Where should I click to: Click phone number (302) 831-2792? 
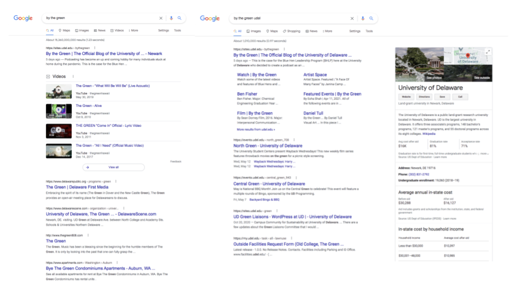pos(419,174)
